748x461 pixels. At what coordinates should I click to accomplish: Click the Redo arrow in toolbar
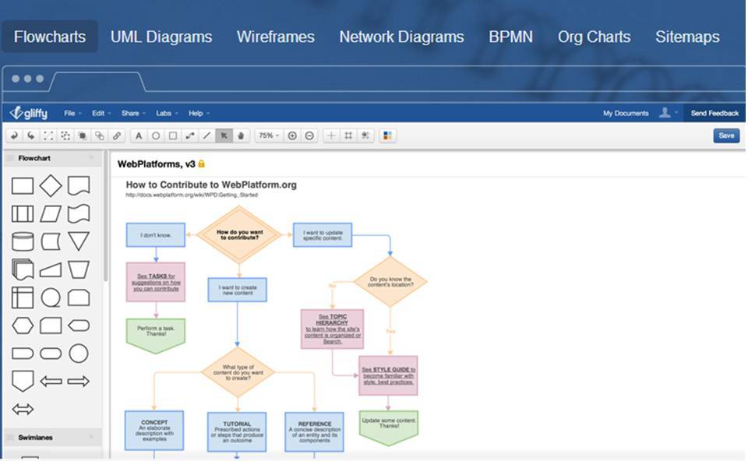tap(31, 135)
